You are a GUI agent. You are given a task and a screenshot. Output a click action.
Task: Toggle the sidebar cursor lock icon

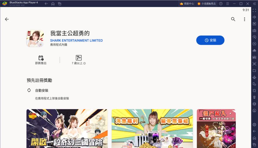point(255,24)
